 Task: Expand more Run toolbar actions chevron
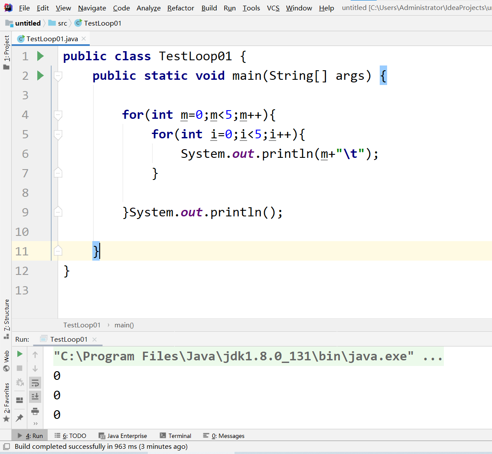[36, 424]
